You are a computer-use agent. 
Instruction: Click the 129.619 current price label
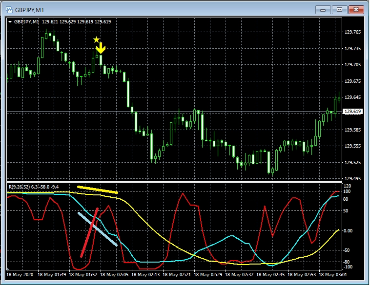click(x=352, y=112)
